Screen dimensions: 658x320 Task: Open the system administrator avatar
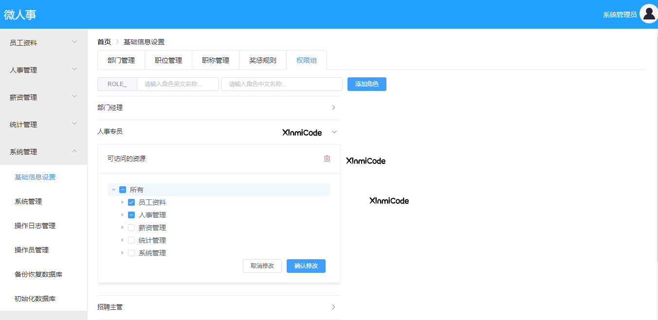click(x=648, y=14)
